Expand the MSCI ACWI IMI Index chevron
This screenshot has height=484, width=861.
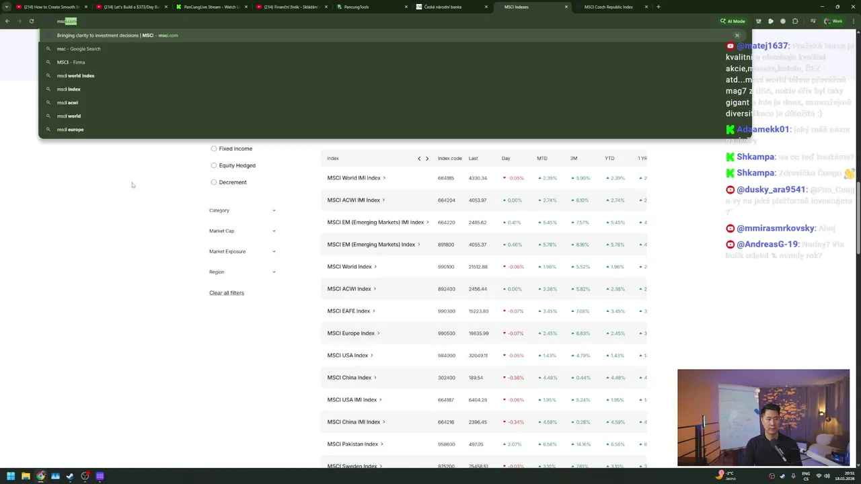(x=384, y=200)
